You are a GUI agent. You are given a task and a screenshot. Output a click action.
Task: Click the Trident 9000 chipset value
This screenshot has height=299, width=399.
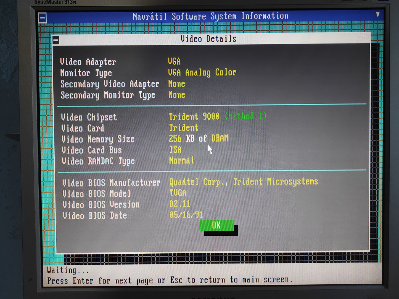coord(194,116)
